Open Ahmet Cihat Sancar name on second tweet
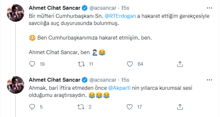Screen dimensions: 220x117 tap(55, 80)
